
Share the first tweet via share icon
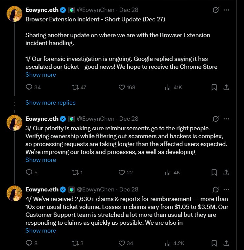tap(226, 87)
